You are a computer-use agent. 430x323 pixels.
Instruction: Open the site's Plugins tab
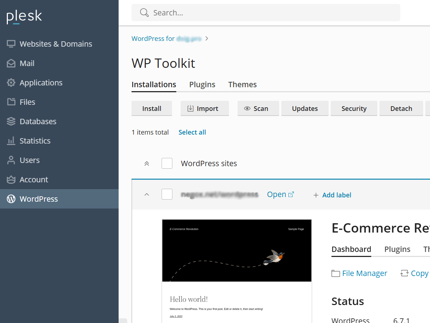(x=397, y=249)
